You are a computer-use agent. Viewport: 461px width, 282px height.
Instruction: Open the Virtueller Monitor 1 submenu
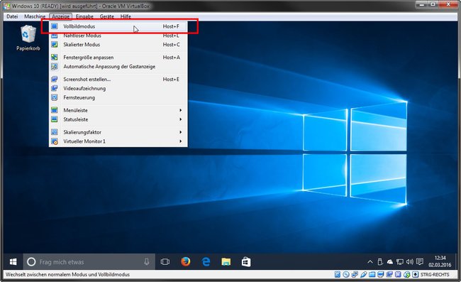pyautogui.click(x=118, y=141)
